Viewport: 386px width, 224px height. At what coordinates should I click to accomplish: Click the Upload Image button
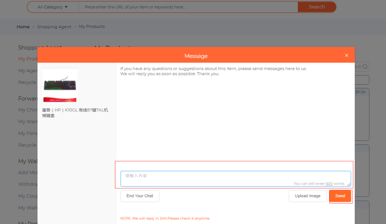pos(308,196)
